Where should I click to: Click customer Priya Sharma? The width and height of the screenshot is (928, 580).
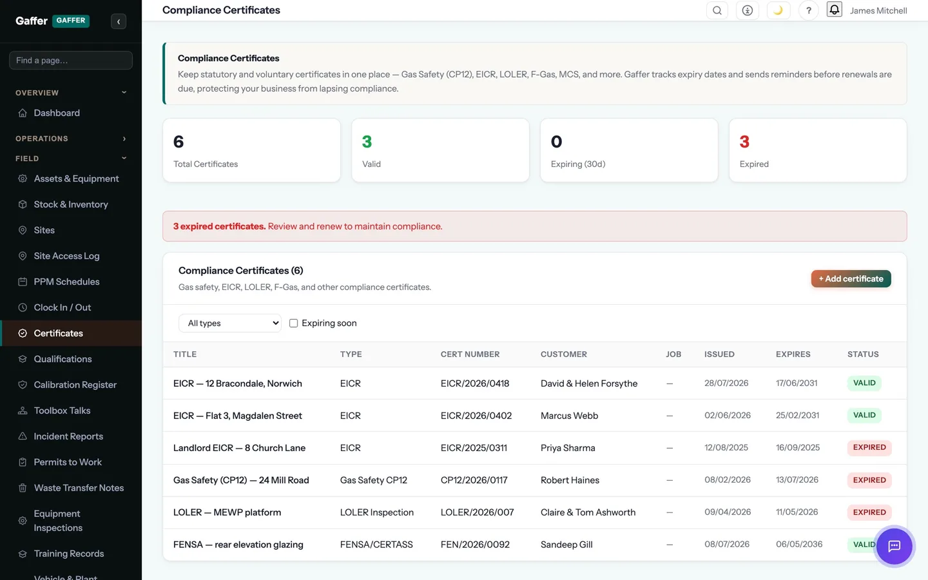pos(568,448)
